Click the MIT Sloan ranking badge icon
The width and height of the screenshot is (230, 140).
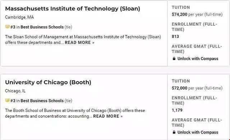coord(7,27)
